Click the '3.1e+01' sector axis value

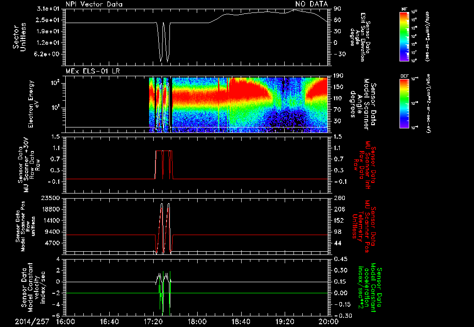(x=48, y=9)
